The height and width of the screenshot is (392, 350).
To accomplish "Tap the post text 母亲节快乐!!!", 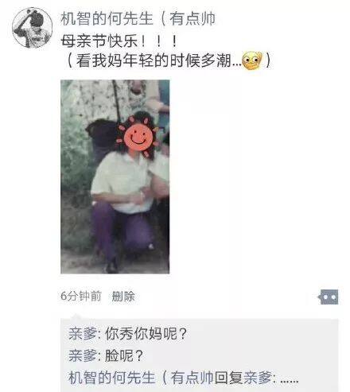I will pyautogui.click(x=119, y=41).
